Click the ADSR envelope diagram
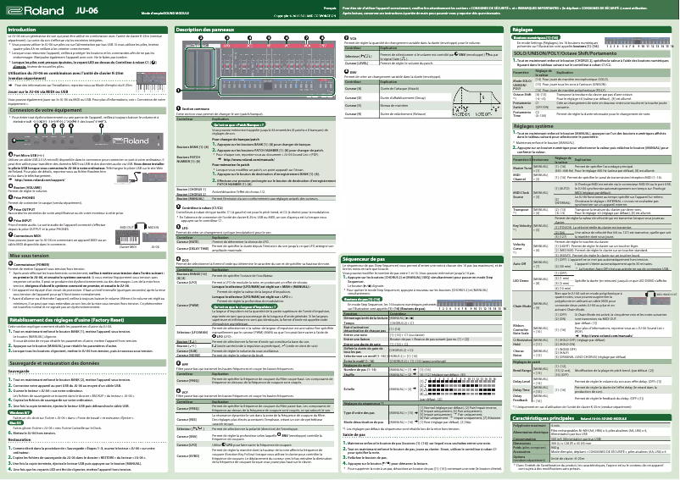Viewport: 680px width, 480px height. pyautogui.click(x=477, y=101)
